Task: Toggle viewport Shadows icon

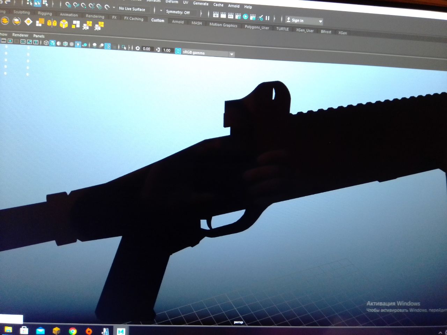Action: tap(85, 45)
